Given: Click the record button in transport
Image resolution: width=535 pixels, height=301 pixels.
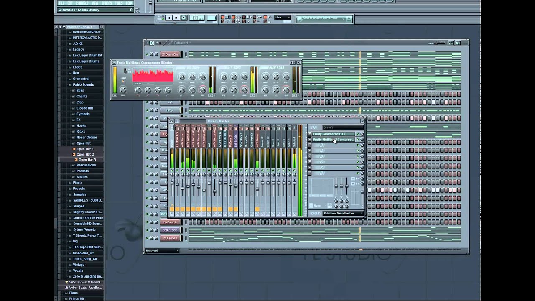Looking at the screenshot, I should tap(183, 18).
